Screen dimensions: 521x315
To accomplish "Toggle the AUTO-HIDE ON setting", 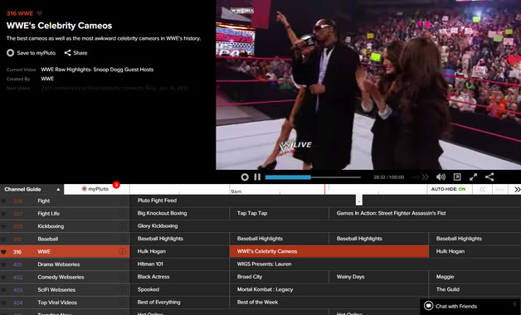I will pos(448,189).
